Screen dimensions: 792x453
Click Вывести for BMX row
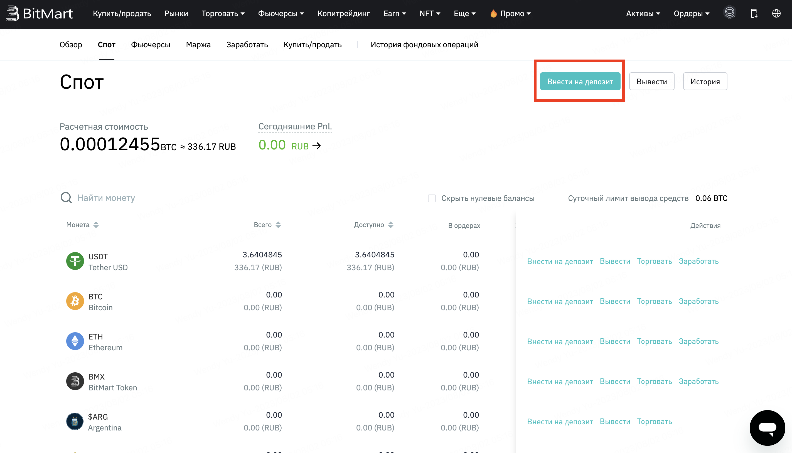coord(615,382)
